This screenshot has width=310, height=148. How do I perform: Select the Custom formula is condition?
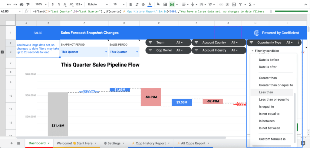(x=272, y=139)
